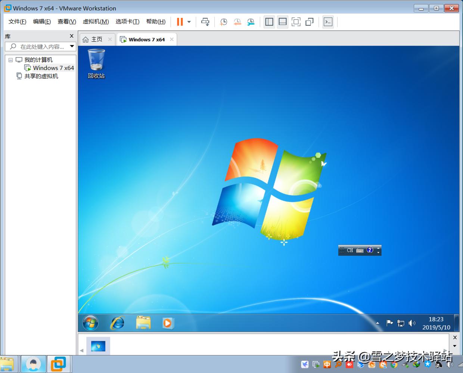Click the language bar help question mark

click(369, 250)
